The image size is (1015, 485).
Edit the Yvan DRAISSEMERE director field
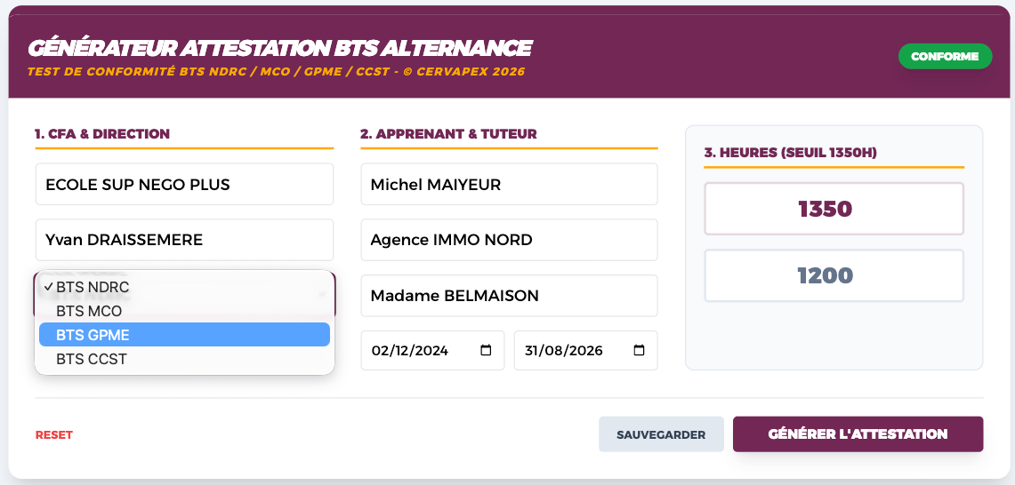[x=184, y=240]
